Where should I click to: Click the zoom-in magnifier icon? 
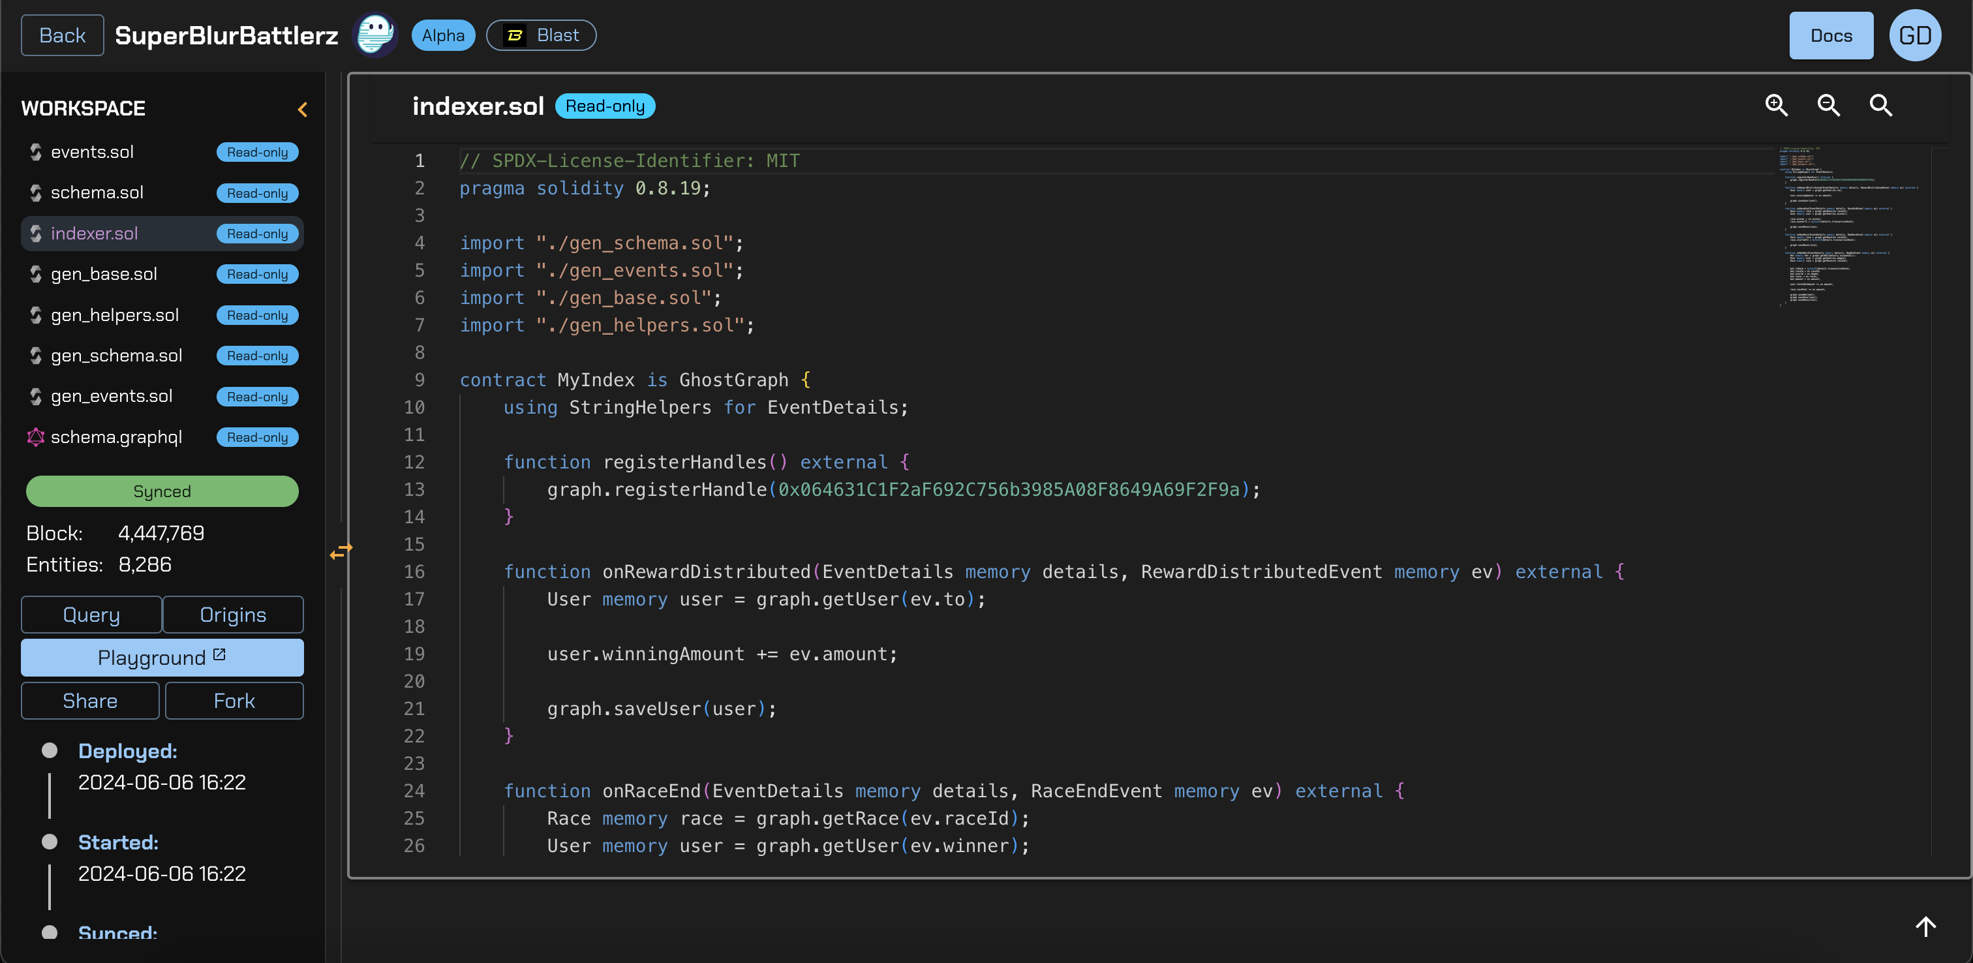point(1776,105)
